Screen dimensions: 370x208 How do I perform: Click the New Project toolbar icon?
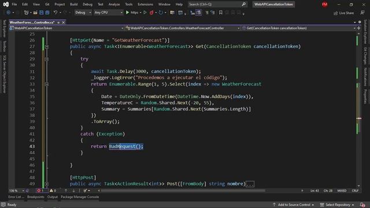26,13
